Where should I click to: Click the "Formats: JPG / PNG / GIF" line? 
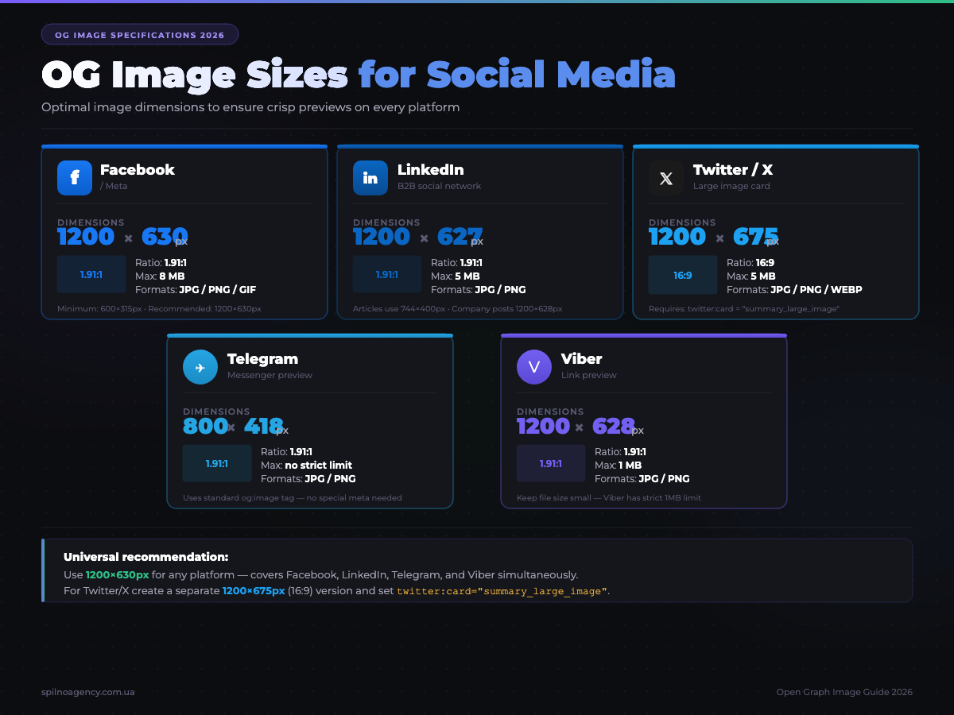[196, 290]
